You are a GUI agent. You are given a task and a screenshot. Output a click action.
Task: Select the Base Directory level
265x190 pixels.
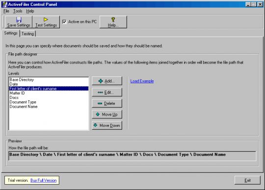pos(49,79)
